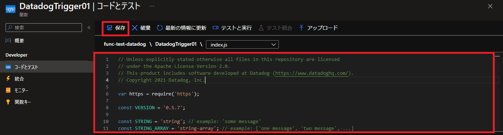503x135 pixels.
Task: Click the floppy disk save icon
Action: (x=109, y=28)
